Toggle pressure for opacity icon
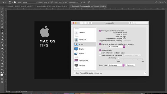This screenshot has height=94, width=167. (x=52, y=2)
